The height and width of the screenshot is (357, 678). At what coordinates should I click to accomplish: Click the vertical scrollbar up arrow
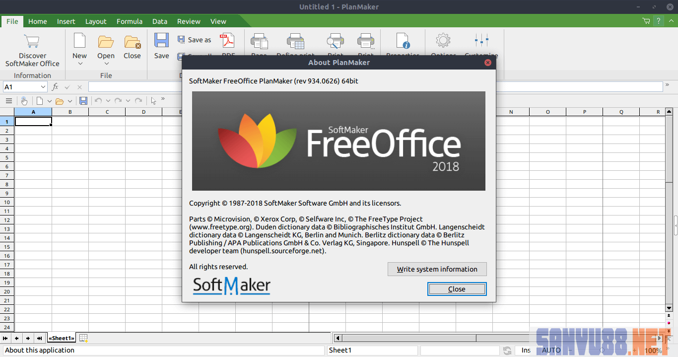[669, 112]
